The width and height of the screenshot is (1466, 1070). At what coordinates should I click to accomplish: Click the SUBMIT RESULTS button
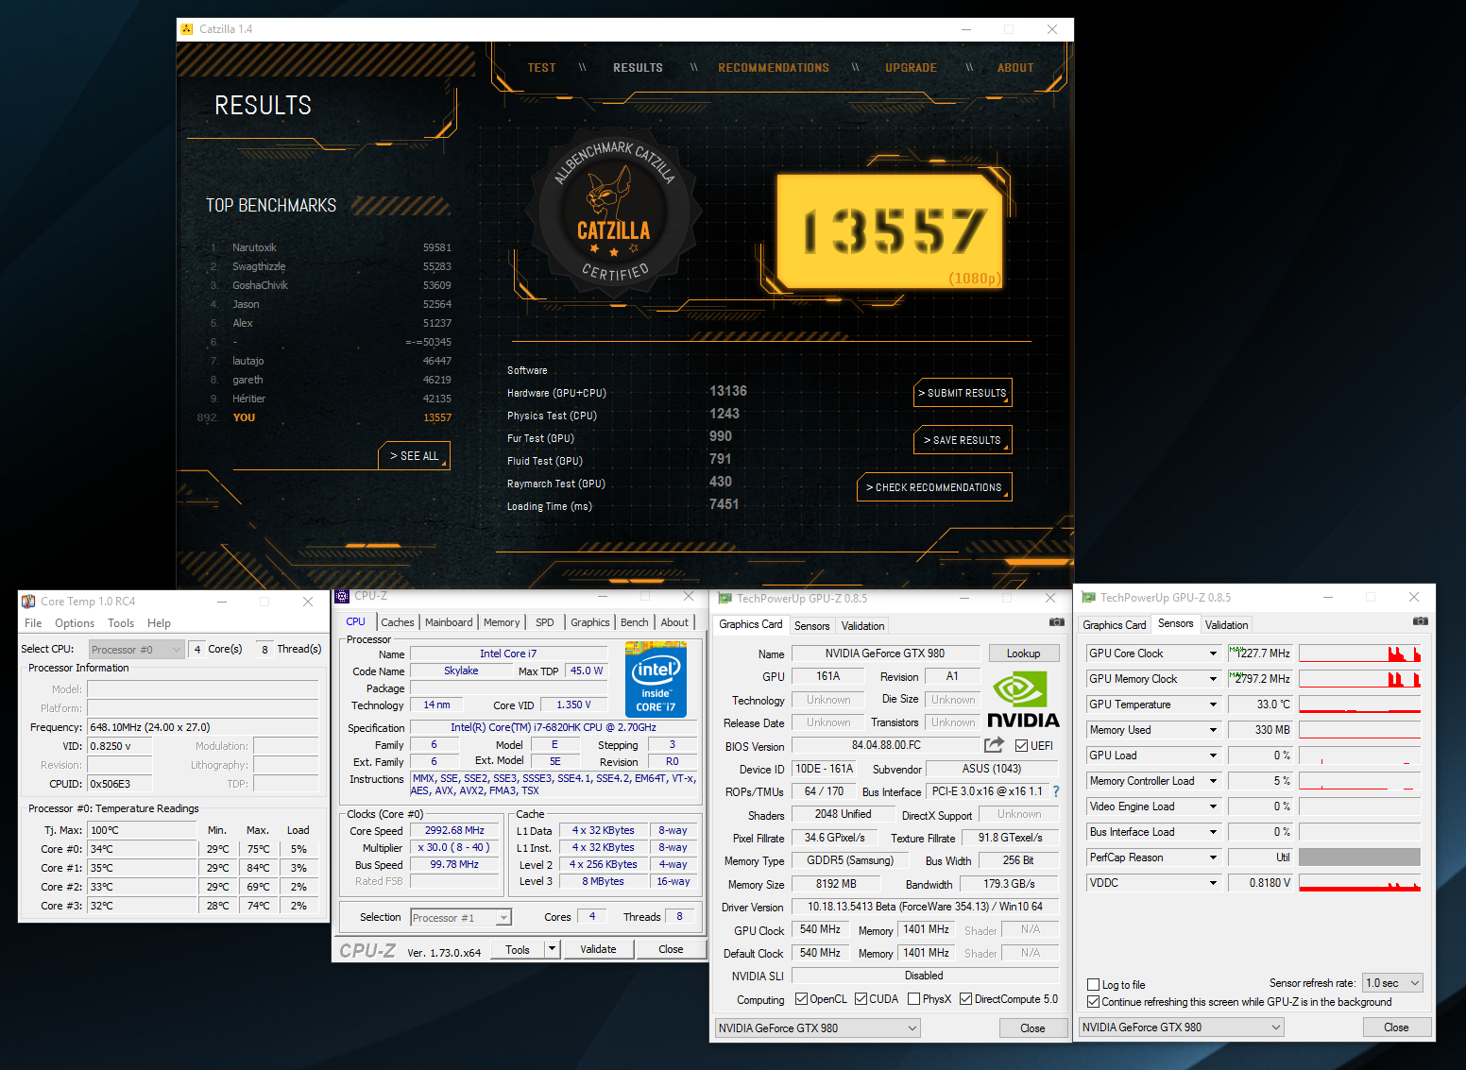point(963,393)
